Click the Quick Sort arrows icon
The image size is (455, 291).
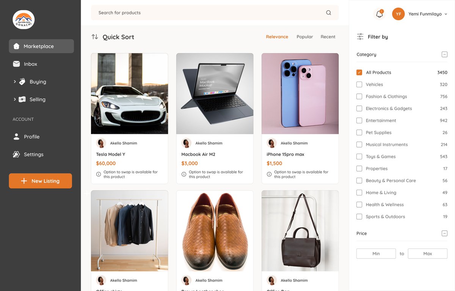[95, 37]
